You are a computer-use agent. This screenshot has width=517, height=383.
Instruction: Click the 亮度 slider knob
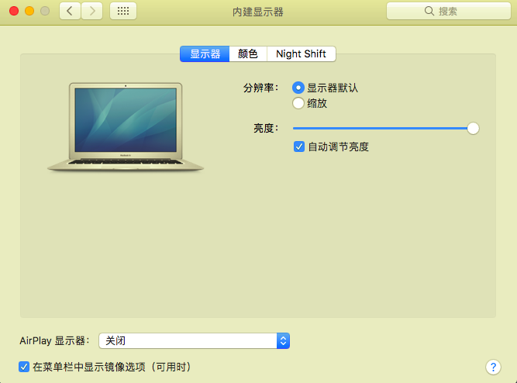[x=473, y=129]
